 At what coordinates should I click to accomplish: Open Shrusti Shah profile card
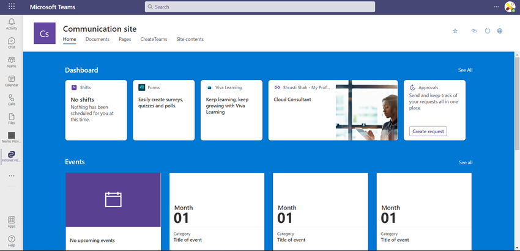(333, 111)
